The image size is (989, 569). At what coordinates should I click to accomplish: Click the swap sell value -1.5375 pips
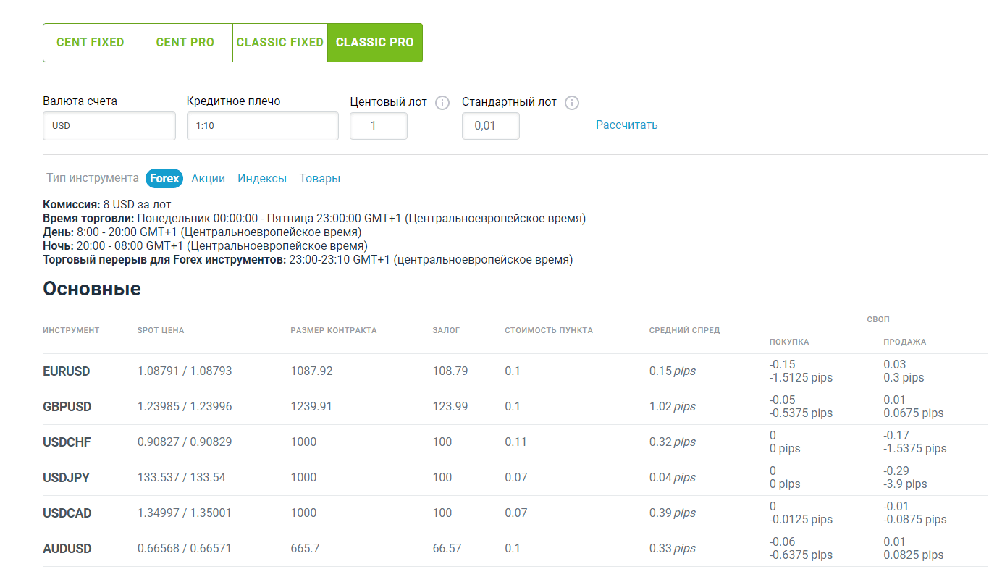pos(915,449)
